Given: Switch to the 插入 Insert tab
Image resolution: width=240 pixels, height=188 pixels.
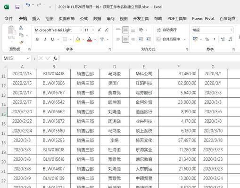Looking at the screenshot, I should click(36, 18).
